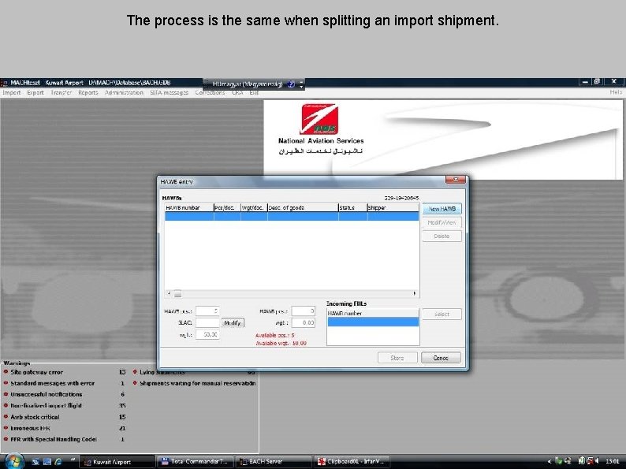The width and height of the screenshot is (626, 469).
Task: Click left arrow of HAWBs horizontal scrollbar
Action: tap(169, 294)
